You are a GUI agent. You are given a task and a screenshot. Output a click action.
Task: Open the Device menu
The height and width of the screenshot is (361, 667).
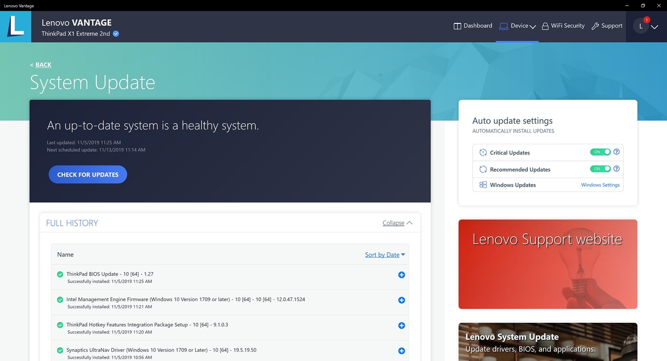click(x=518, y=26)
